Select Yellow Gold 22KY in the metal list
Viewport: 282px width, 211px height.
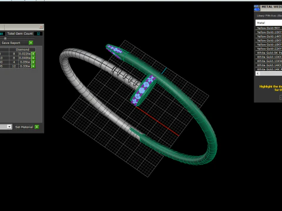click(268, 49)
